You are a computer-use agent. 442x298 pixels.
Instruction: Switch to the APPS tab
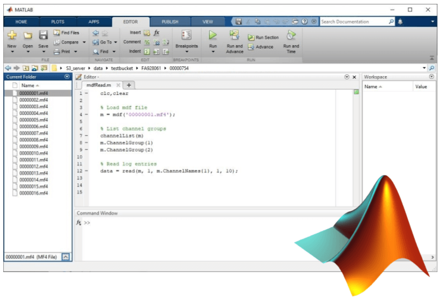(x=94, y=22)
